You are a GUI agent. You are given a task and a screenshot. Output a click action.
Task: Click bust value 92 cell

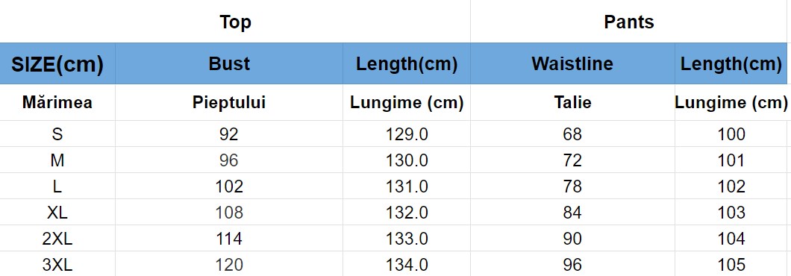pyautogui.click(x=229, y=134)
